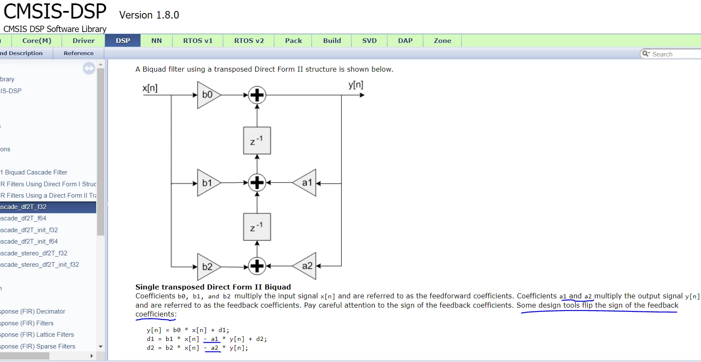Screen dimensions: 701x362
Task: Open the Biquad Cascade Filter tree item
Action: click(x=34, y=172)
